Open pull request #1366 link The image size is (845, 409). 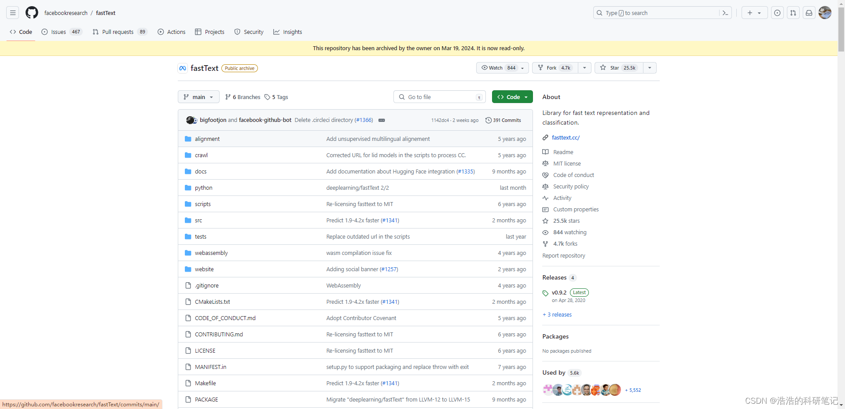click(364, 120)
